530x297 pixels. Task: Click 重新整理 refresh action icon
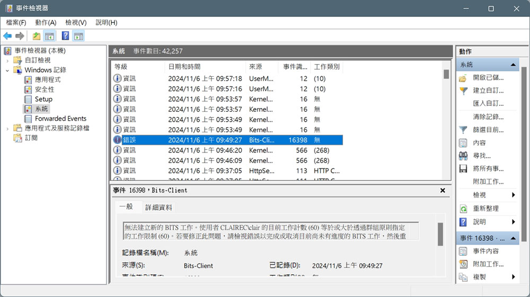coord(463,209)
